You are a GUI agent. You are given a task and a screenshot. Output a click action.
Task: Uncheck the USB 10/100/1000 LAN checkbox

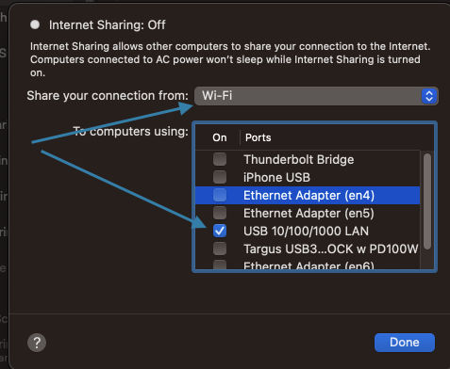point(220,231)
